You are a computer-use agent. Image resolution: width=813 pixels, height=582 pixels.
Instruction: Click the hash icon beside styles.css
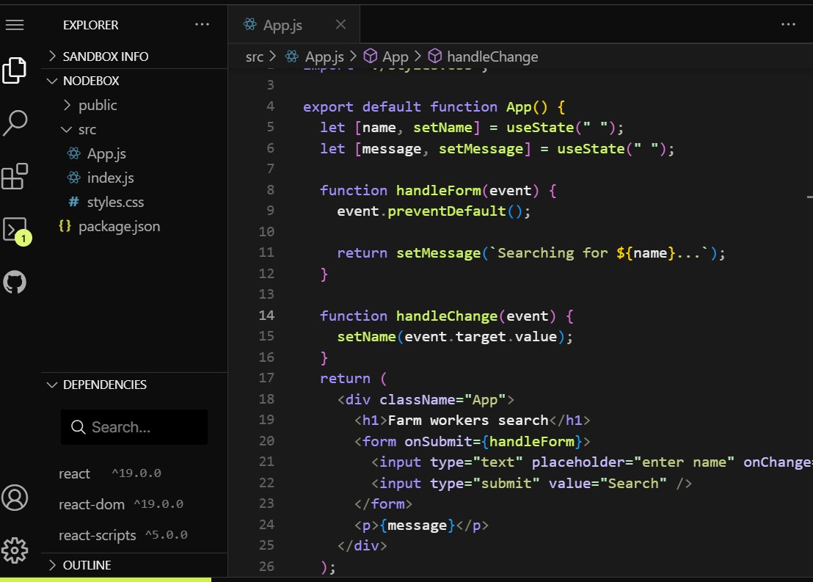74,201
